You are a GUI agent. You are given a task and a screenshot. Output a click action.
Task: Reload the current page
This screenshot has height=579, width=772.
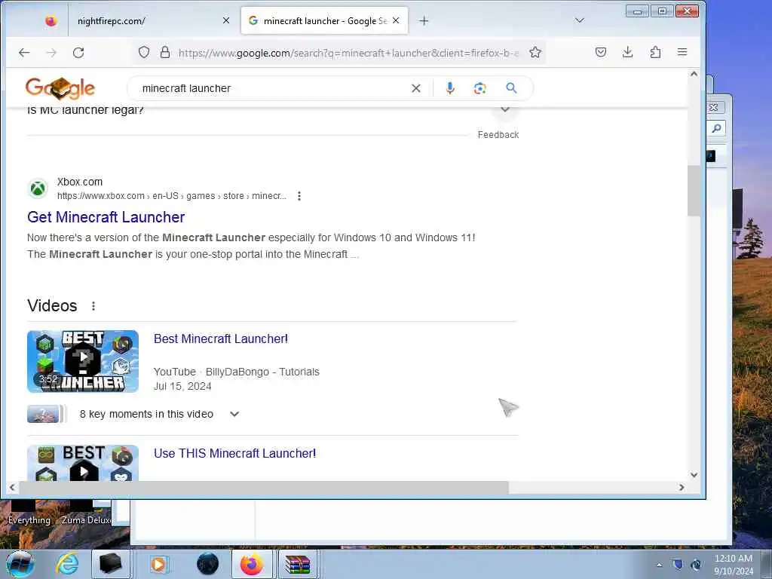pos(78,52)
